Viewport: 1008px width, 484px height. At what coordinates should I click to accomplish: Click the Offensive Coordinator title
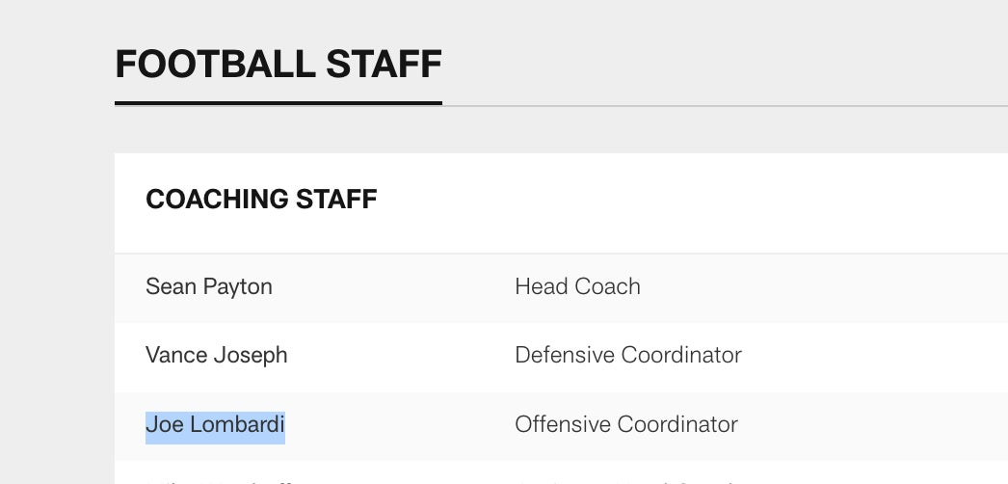click(625, 424)
